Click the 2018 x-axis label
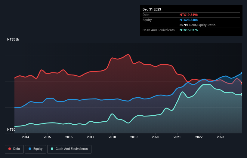This screenshot has width=247, height=158. (x=112, y=137)
